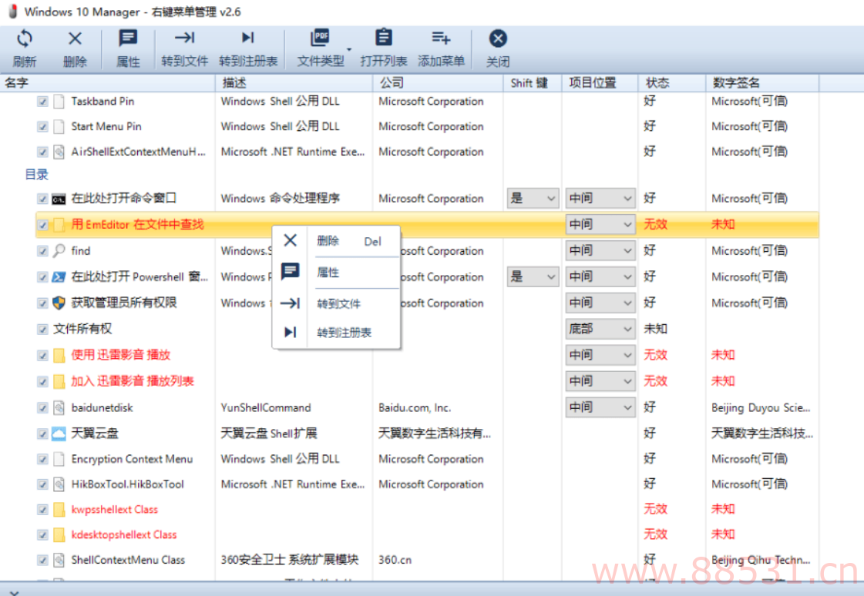Click the cloud icon beside 天翼云盘
Screen dimensions: 864x596
click(x=59, y=434)
